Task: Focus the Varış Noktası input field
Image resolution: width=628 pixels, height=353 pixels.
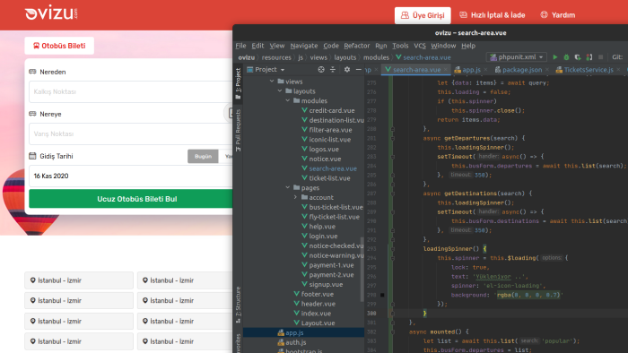Action: tap(131, 133)
